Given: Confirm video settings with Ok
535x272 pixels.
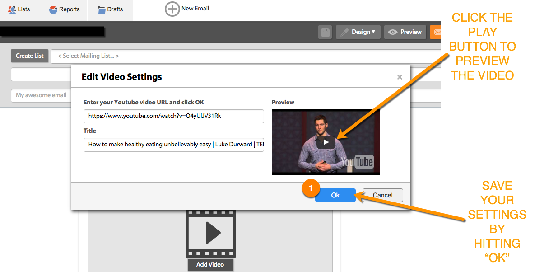Looking at the screenshot, I should point(335,195).
